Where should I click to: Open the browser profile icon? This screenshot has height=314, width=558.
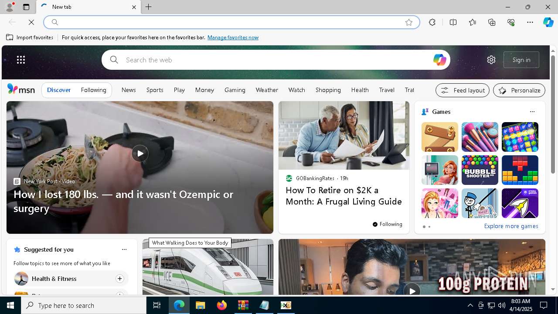[9, 7]
